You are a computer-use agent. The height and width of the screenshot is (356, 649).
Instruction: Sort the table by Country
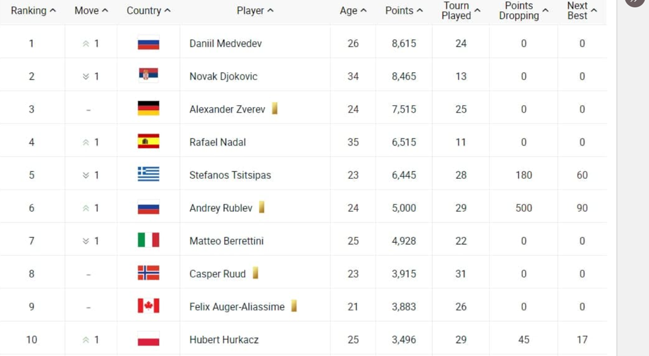[x=149, y=11]
